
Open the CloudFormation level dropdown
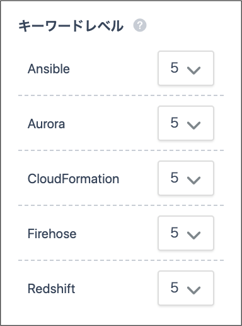click(186, 178)
